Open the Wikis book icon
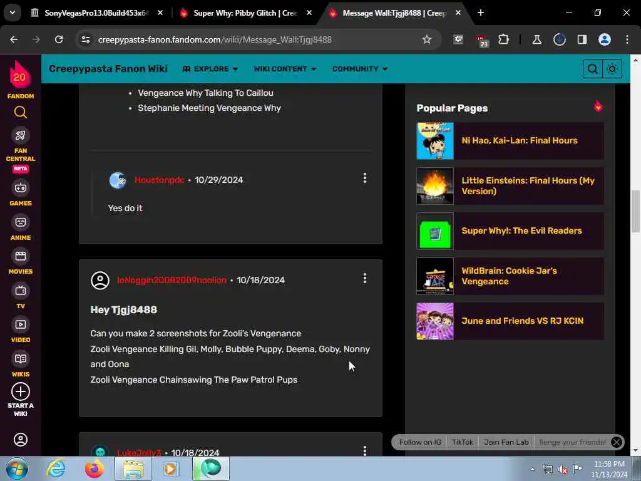This screenshot has width=641, height=481. point(21,359)
